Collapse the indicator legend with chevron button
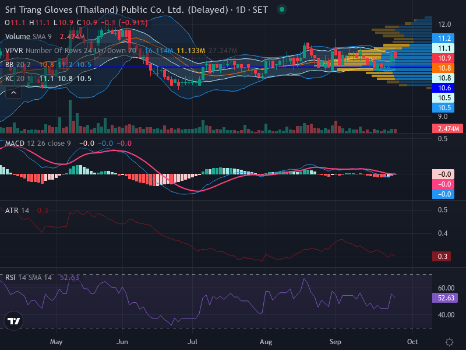 (x=13, y=93)
